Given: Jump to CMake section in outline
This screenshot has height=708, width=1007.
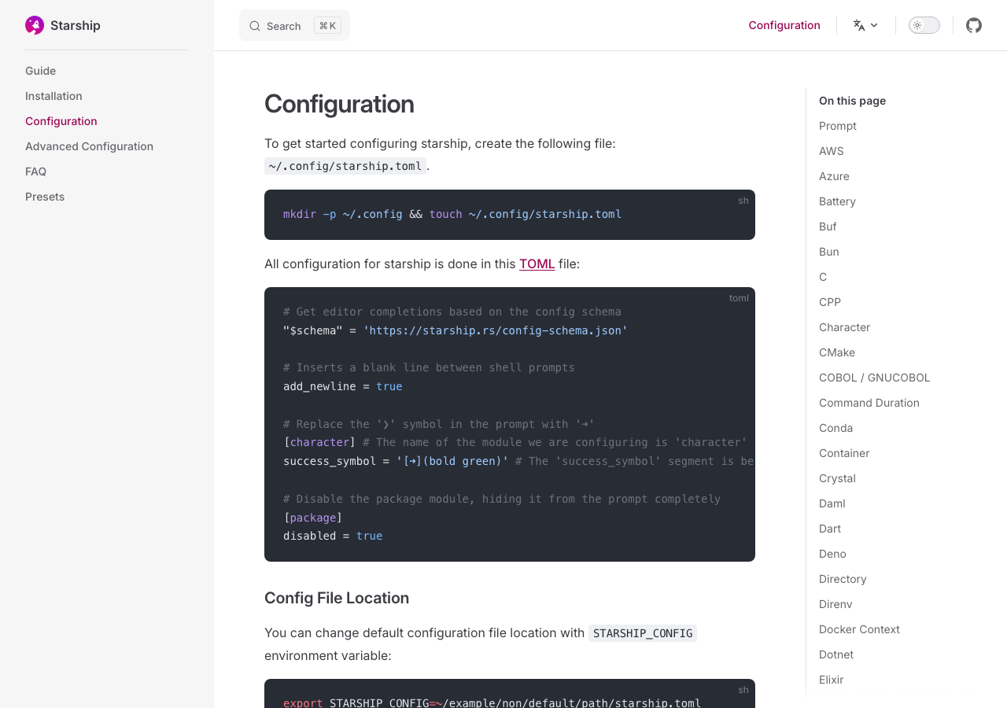Looking at the screenshot, I should (837, 352).
